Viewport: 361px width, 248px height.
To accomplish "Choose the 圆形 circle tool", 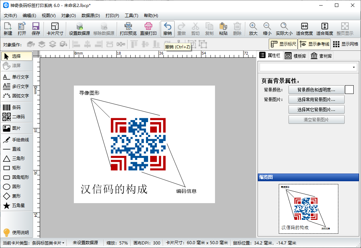I will click(x=17, y=187).
